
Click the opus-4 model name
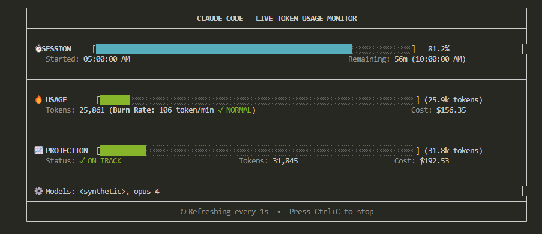click(x=146, y=192)
